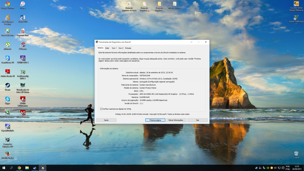Open the volume speaker tray icon
This screenshot has height=171, width=304.
coord(276,168)
